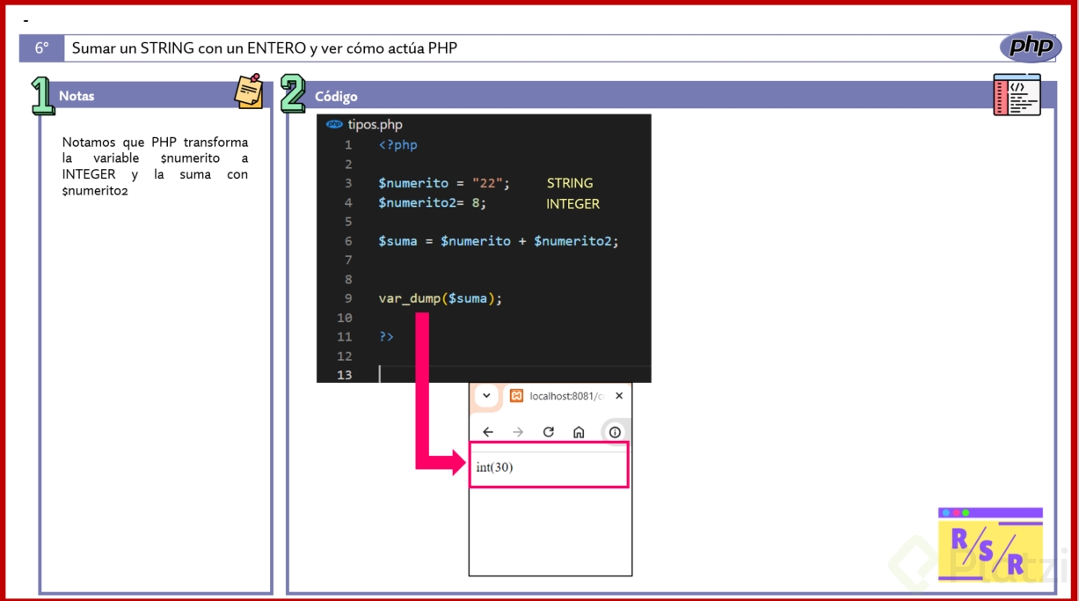
Task: Click the STRING annotation label
Action: 570,183
